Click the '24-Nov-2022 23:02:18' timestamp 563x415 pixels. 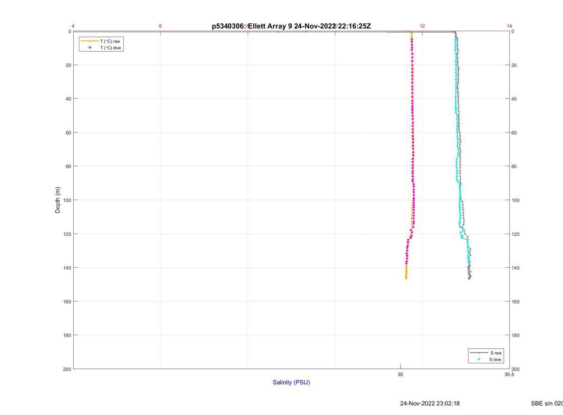tap(430, 403)
